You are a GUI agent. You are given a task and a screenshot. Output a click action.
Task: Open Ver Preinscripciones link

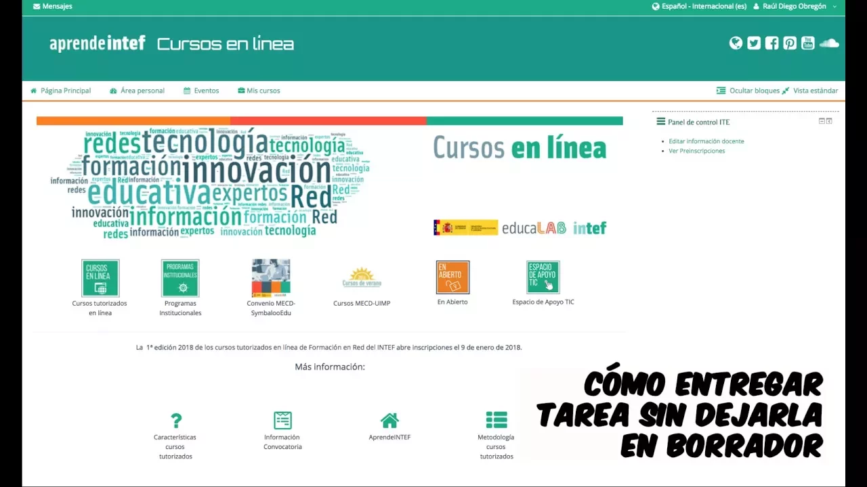696,151
